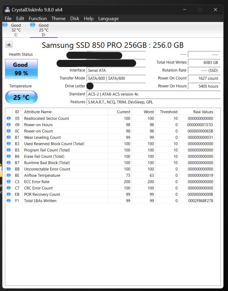Click the Transfer Mode SATA/600 field
Screen dimensions: 228x291
coord(116,78)
